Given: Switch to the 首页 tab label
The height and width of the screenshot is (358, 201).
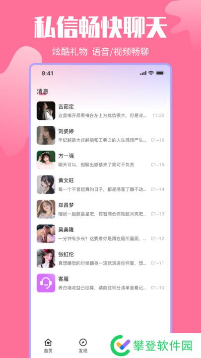Looking at the screenshot, I should pos(48,351).
